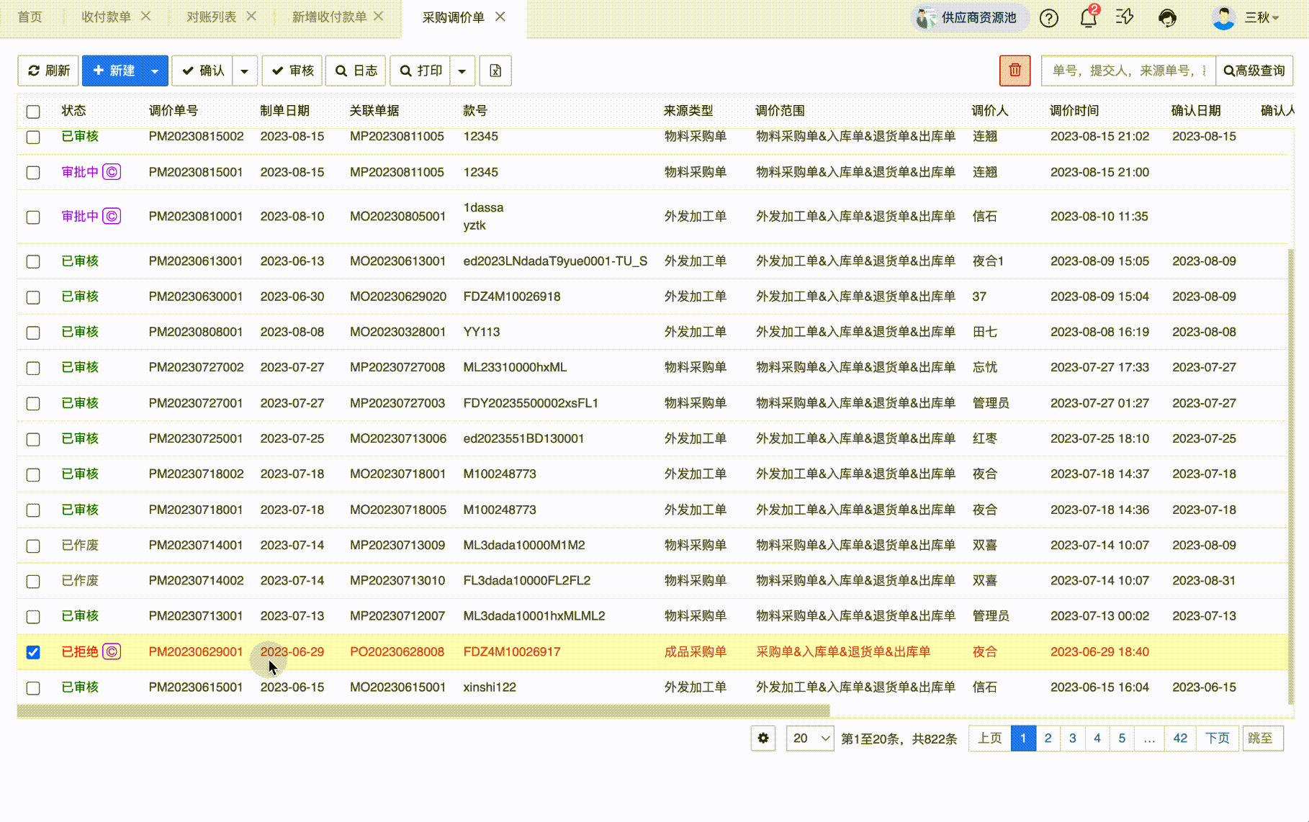This screenshot has width=1309, height=822.
Task: Switch to the 首页 tab
Action: (30, 17)
